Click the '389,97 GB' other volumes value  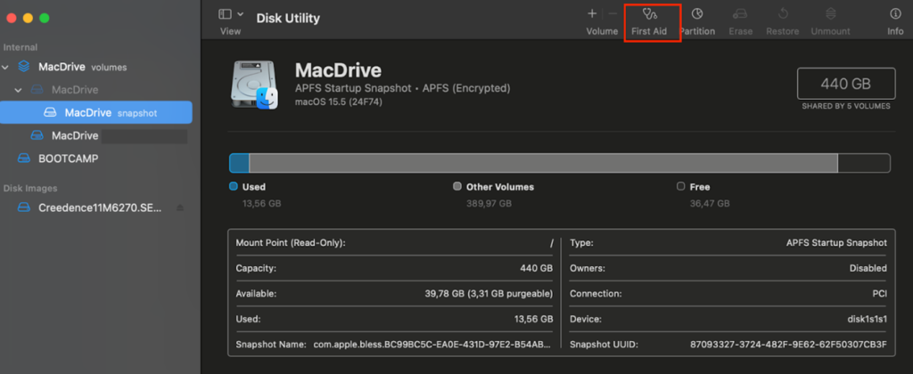489,204
